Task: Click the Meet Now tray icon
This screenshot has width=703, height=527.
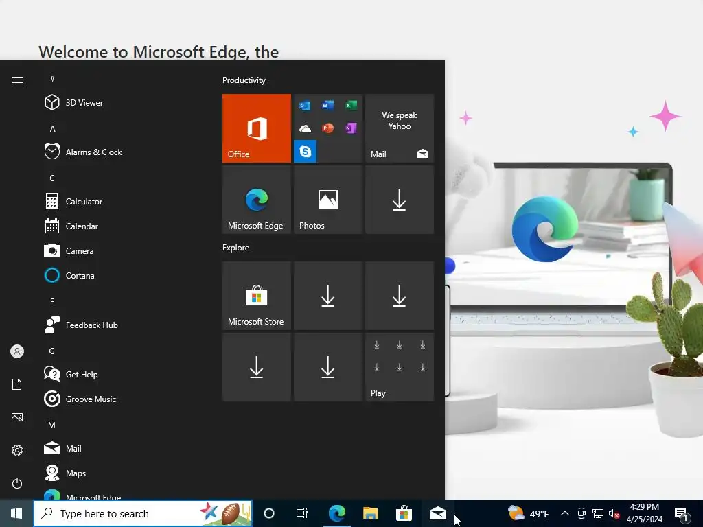Action: [x=581, y=513]
